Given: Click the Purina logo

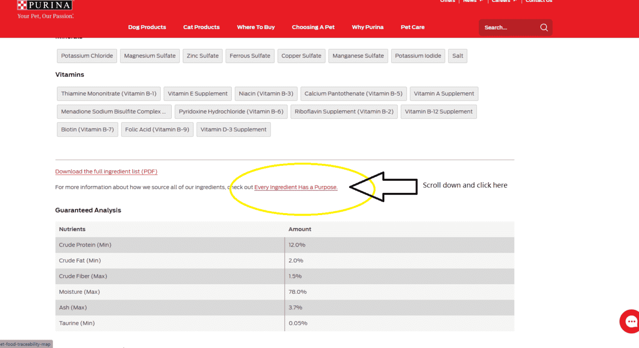Looking at the screenshot, I should click(x=45, y=6).
